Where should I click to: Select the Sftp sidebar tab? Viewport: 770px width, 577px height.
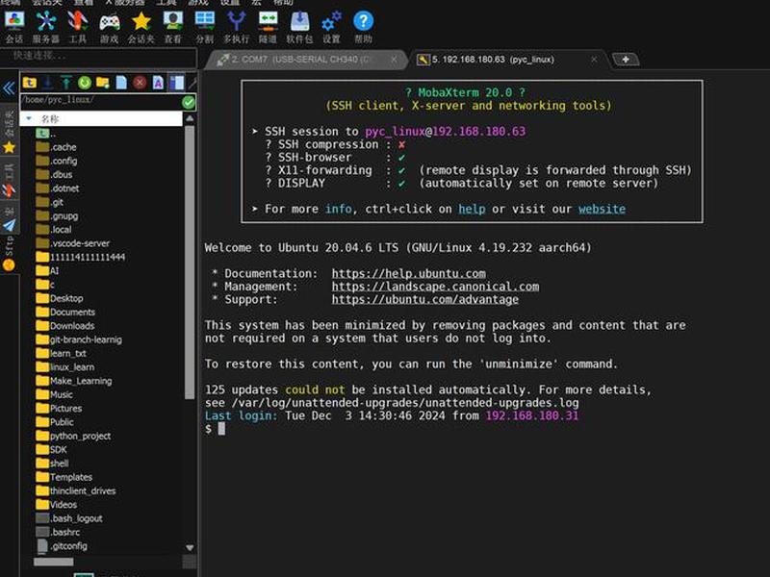pos(9,254)
